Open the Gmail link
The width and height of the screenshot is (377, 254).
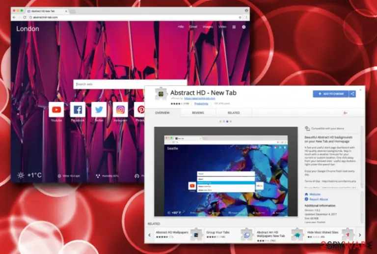tap(193, 27)
